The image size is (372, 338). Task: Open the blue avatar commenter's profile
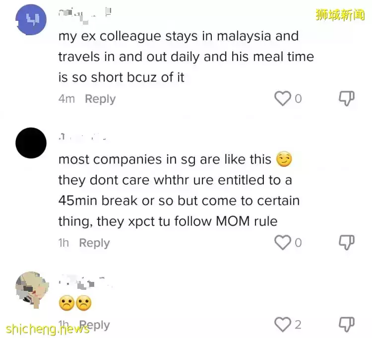pyautogui.click(x=31, y=19)
